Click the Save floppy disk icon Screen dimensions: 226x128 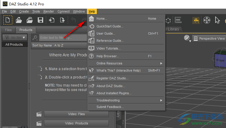[x=40, y=20]
